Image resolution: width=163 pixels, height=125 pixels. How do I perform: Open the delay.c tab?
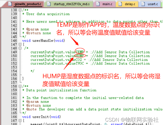coord(127,4)
